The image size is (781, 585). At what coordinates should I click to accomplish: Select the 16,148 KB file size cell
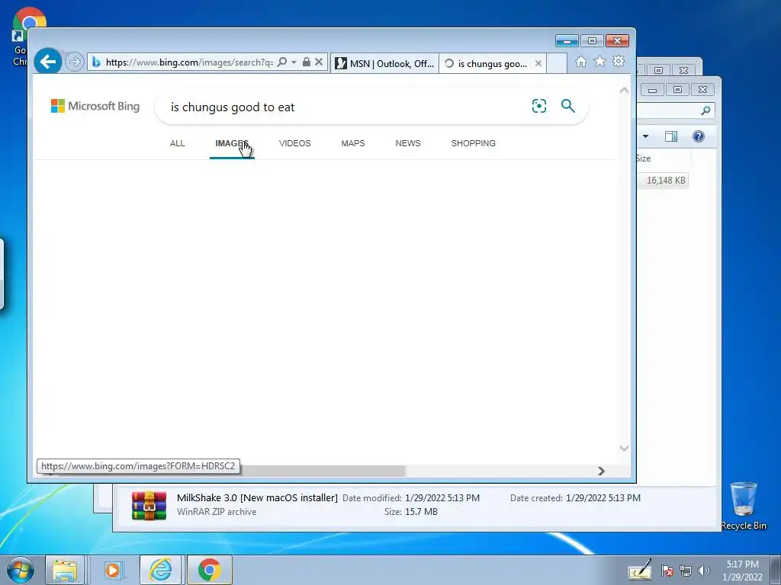(665, 181)
